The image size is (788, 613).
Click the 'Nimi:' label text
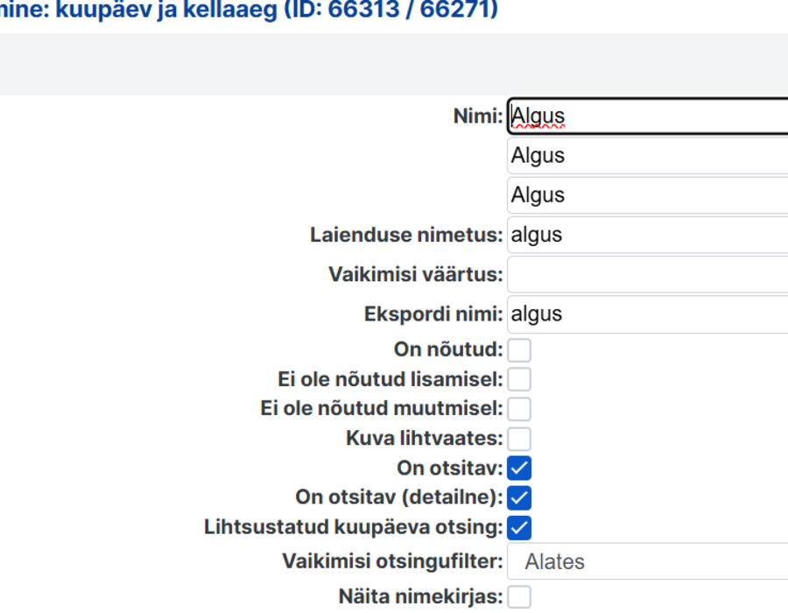coord(478,116)
